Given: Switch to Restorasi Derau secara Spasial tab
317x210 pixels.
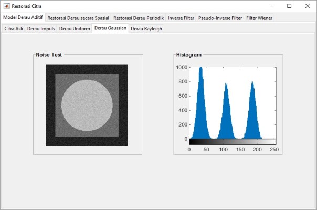Looking at the screenshot, I should tap(78, 18).
